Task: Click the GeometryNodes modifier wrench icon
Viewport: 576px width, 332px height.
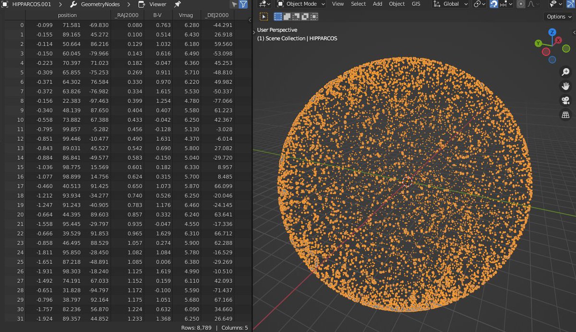Action: pos(73,4)
